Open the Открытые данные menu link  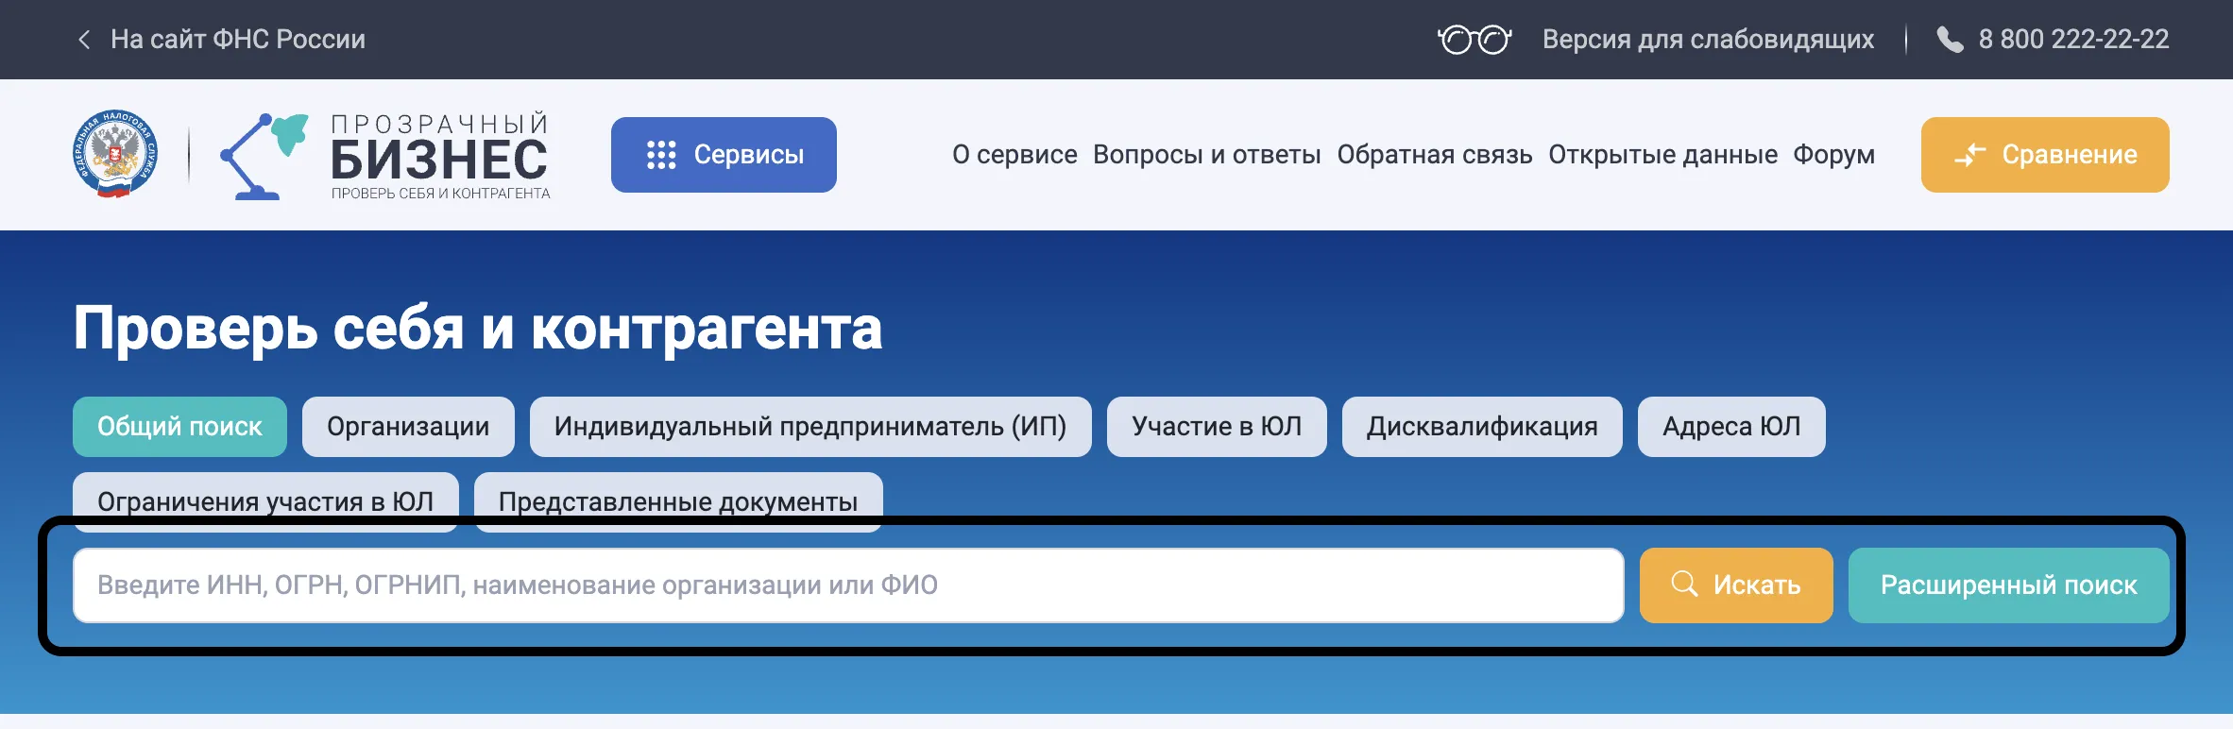(x=1662, y=155)
